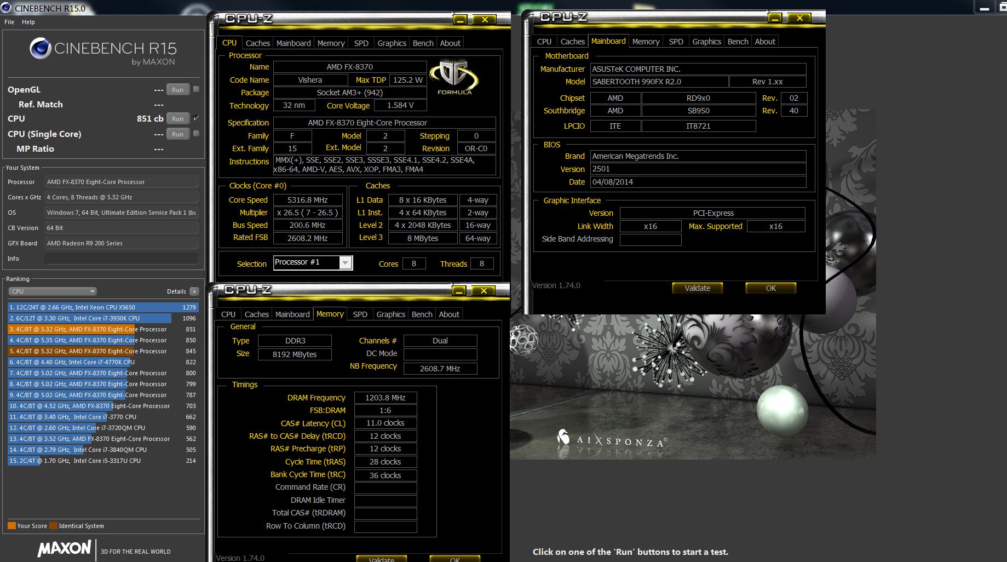
Task: Click the GFX Board field
Action: 121,243
